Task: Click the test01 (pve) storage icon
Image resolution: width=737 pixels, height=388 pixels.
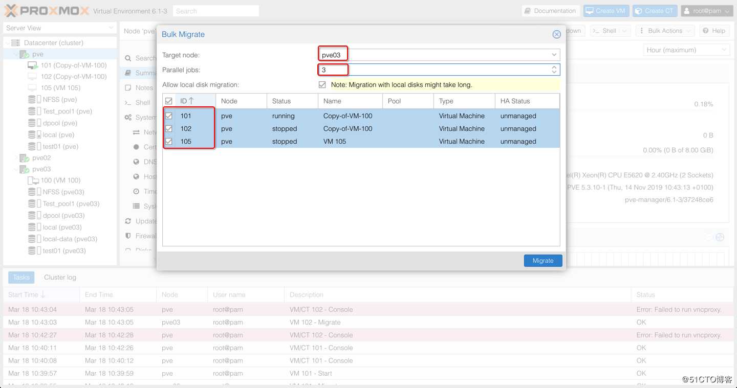Action: (x=33, y=147)
